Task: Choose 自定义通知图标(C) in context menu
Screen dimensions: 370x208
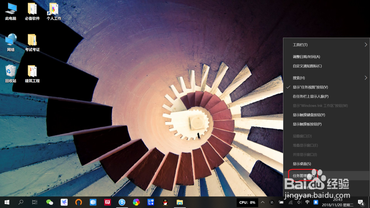Action: (x=327, y=66)
